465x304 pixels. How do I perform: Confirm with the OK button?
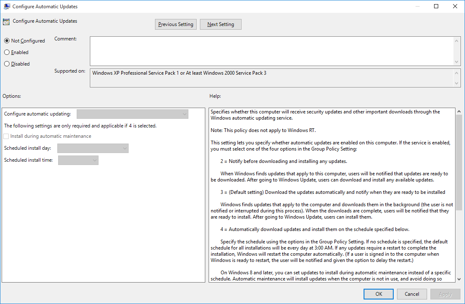click(379, 294)
